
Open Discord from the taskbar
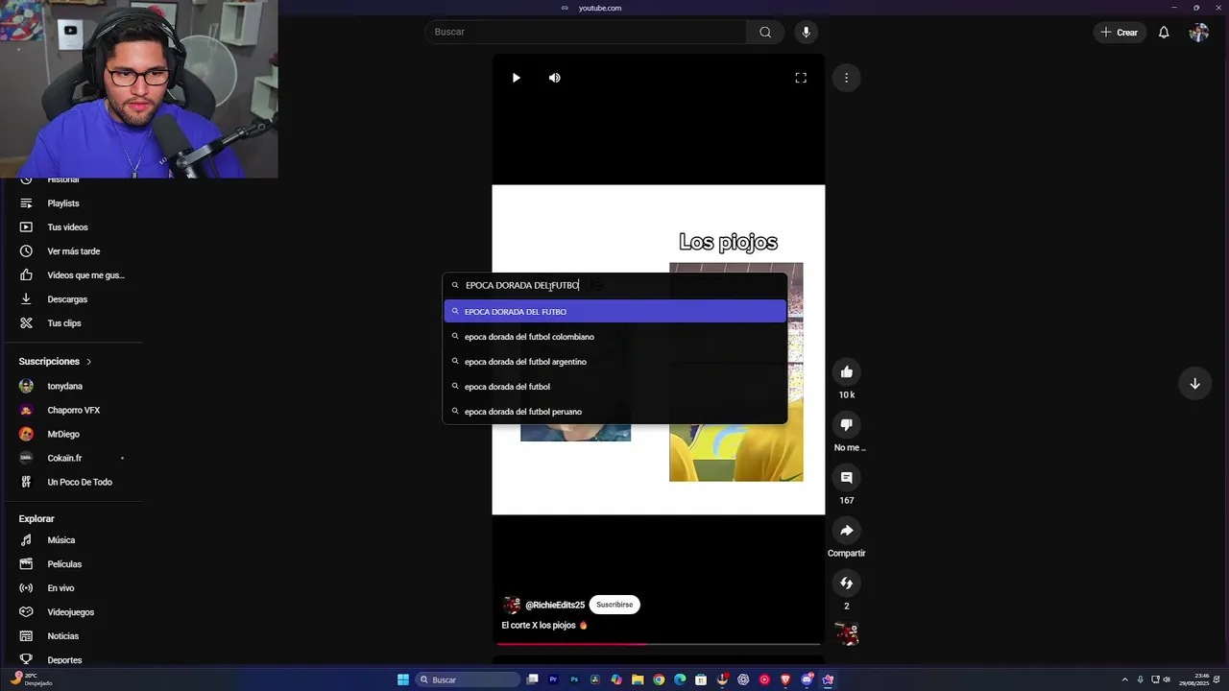807,679
